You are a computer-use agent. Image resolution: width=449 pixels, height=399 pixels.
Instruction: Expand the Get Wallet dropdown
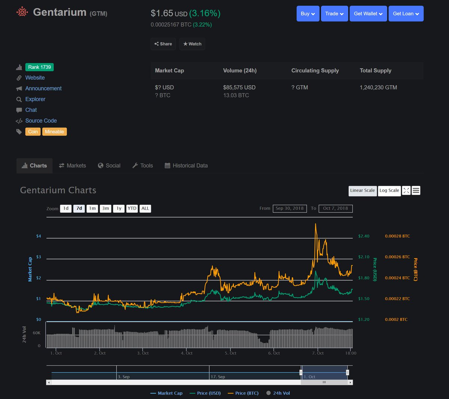tap(368, 13)
